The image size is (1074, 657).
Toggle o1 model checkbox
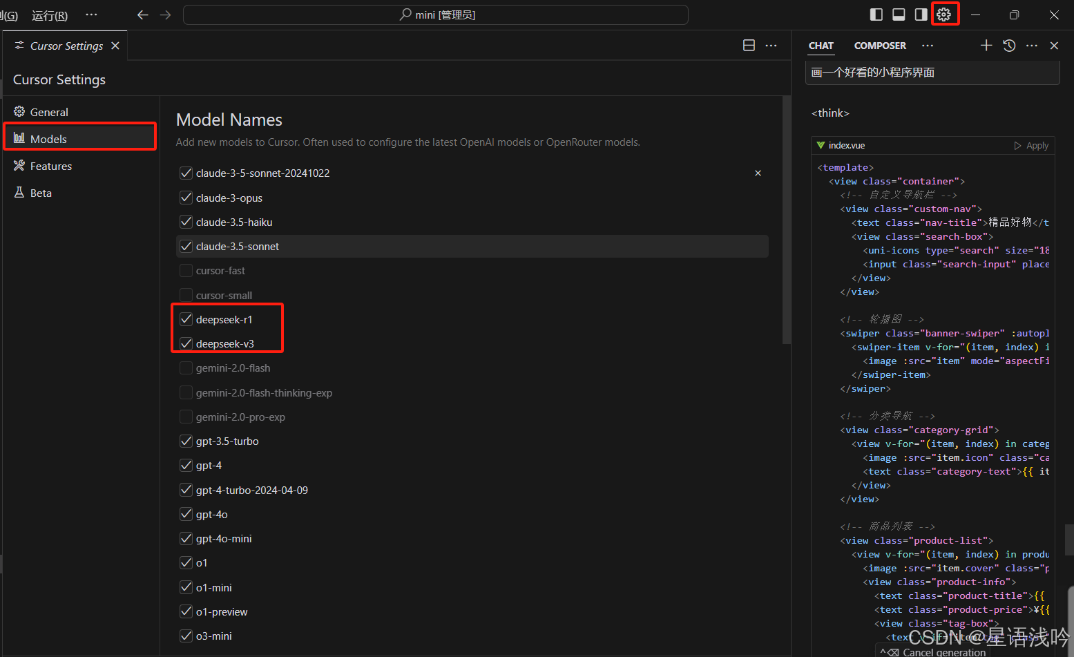[x=186, y=562]
